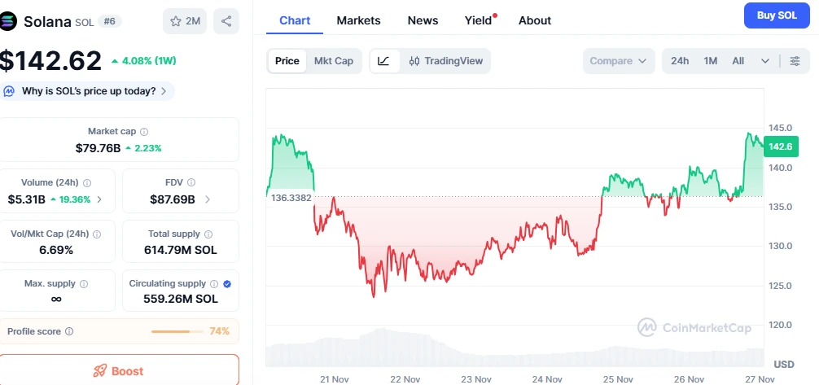Add Solana to watchlist via star button
Image resolution: width=819 pixels, height=385 pixels.
[x=185, y=21]
